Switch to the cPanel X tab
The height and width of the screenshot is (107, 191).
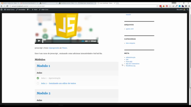pyautogui.click(x=48, y=3)
